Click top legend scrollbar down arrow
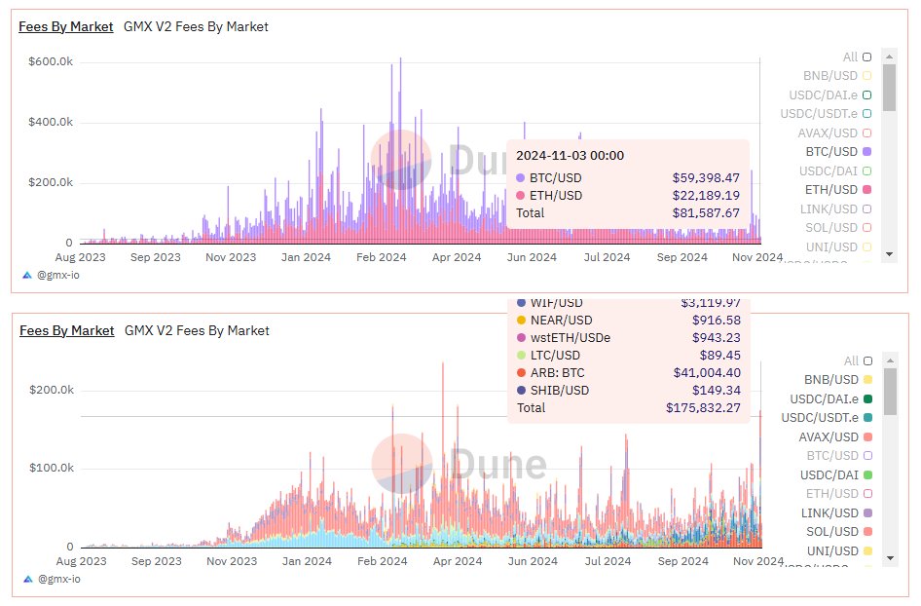The width and height of the screenshot is (921, 606). 889,254
